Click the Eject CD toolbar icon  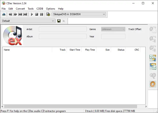[x=4, y=14]
